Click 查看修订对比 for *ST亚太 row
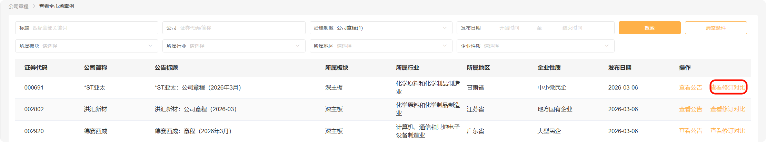Image resolution: width=766 pixels, height=142 pixels. coord(728,87)
